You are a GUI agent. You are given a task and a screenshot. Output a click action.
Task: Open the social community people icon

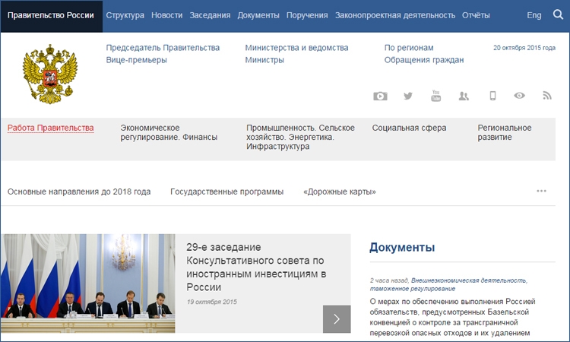click(464, 96)
